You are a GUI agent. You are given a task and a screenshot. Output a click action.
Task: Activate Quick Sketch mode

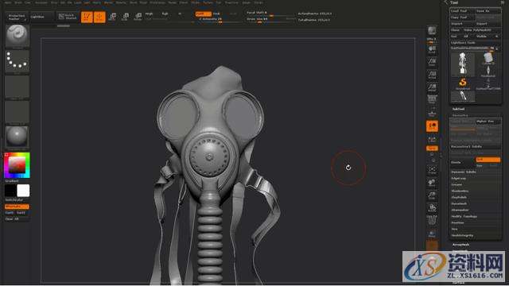[68, 17]
